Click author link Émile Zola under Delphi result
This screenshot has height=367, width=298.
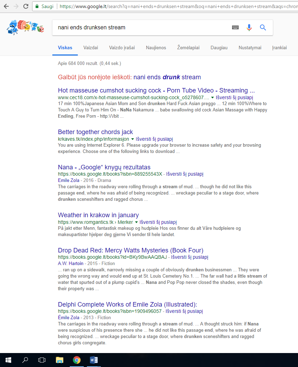pos(68,318)
